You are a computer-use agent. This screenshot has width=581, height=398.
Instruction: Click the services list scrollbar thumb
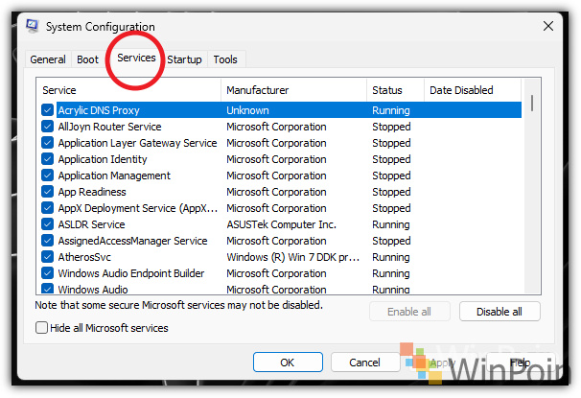[532, 103]
